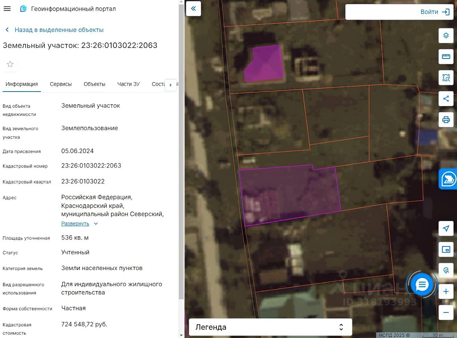
Task: Click the highlighted purple land parcel
Action: 290,195
